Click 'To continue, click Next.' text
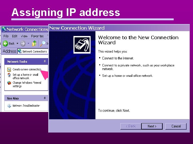The height and width of the screenshot is (144, 193). pyautogui.click(x=114, y=111)
